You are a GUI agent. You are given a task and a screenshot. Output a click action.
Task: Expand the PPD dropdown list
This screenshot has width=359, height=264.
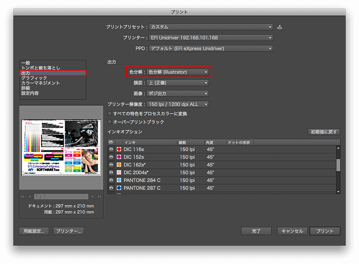[211, 48]
